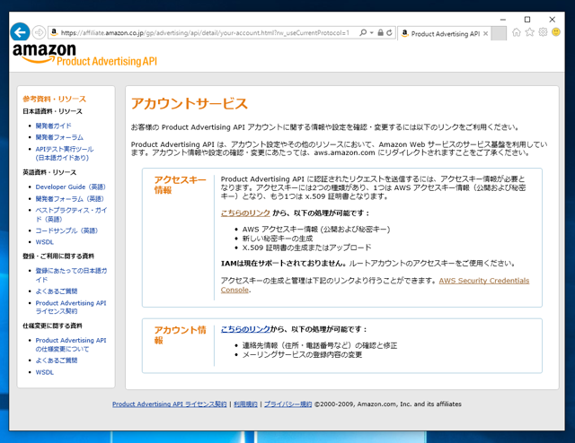Click the アカウント情報 section title
The height and width of the screenshot is (443, 575).
[x=180, y=335]
